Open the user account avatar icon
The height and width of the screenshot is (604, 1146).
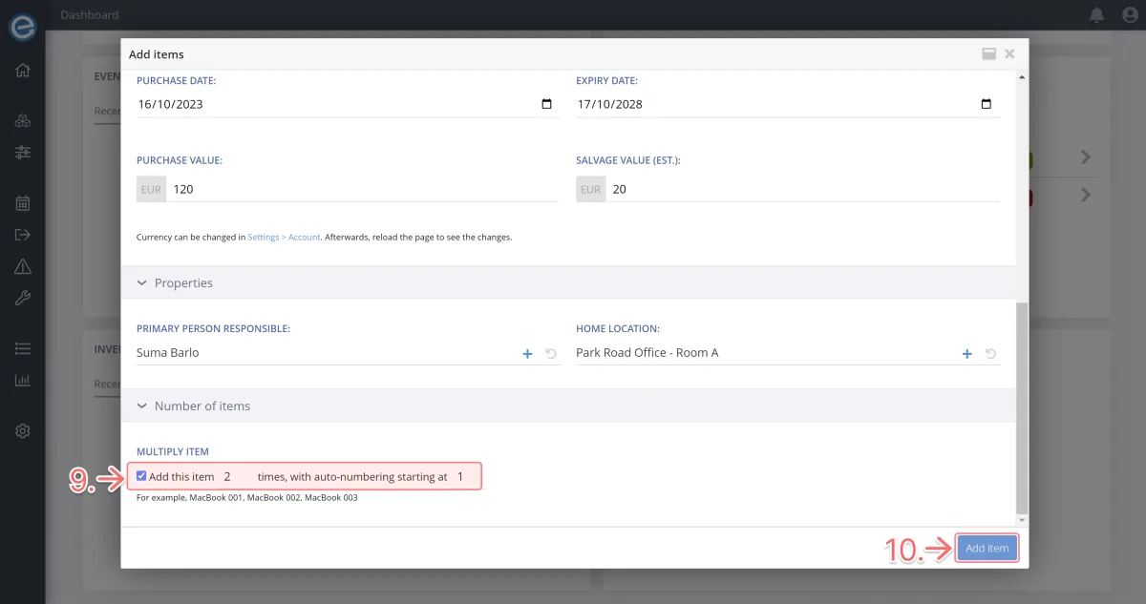click(x=1130, y=14)
